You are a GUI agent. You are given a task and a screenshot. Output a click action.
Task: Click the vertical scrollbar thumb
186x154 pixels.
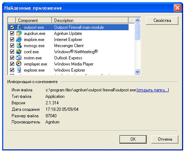pos(137,32)
